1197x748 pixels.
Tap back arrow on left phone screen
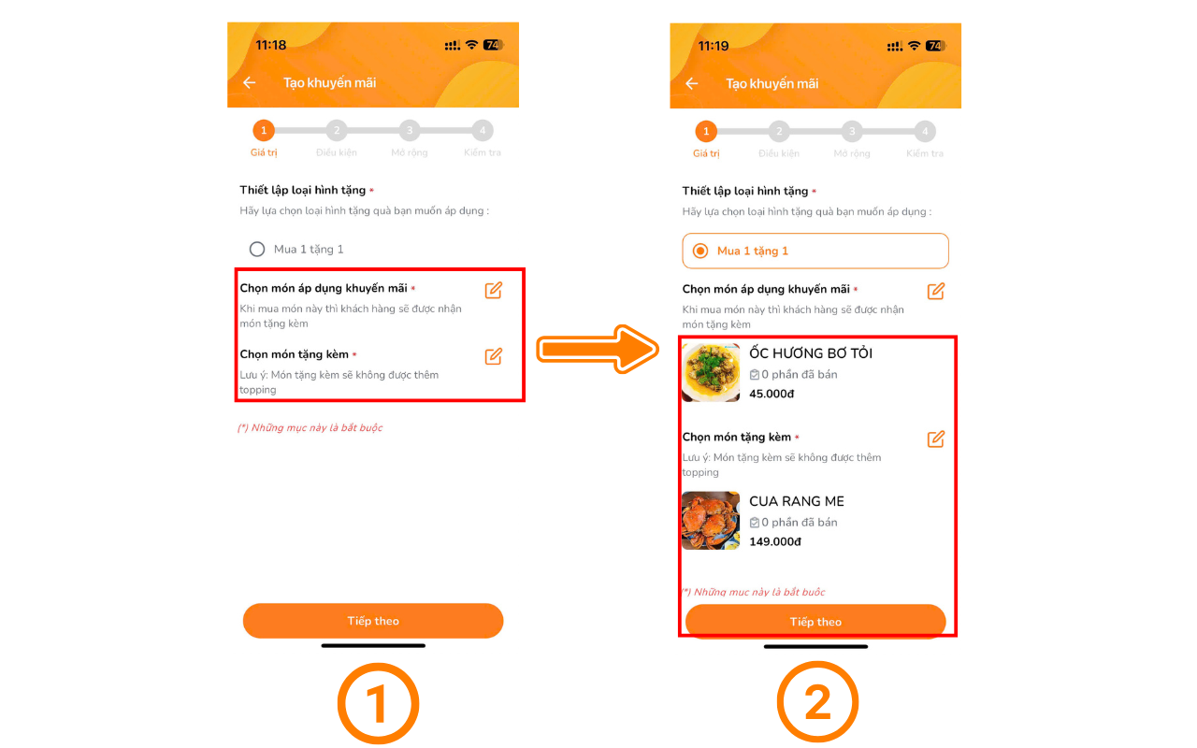pos(249,82)
